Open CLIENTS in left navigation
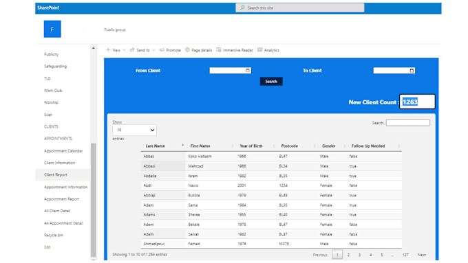Screen dimensions: 468x263 tap(51, 126)
